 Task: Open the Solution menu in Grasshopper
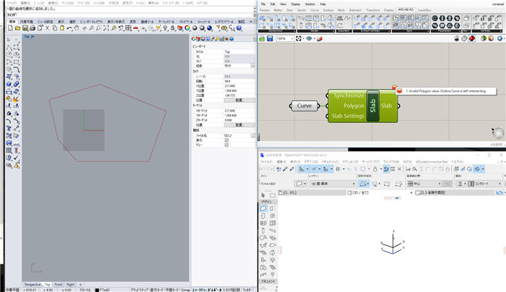click(310, 4)
